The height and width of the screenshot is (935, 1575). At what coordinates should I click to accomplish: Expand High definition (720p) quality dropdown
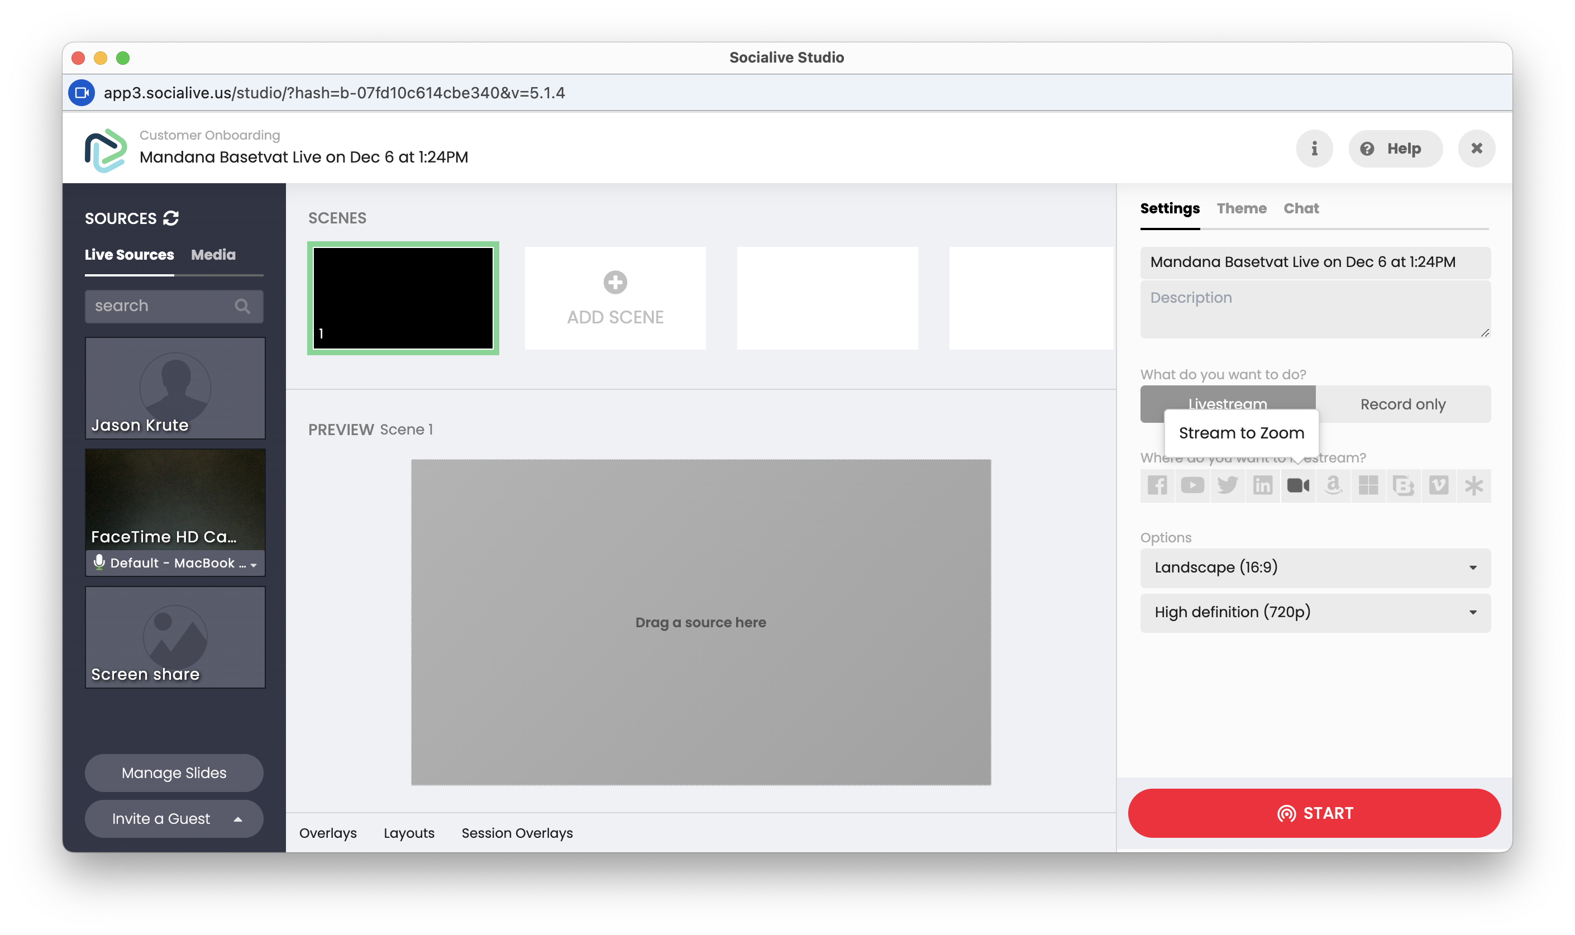click(x=1315, y=612)
